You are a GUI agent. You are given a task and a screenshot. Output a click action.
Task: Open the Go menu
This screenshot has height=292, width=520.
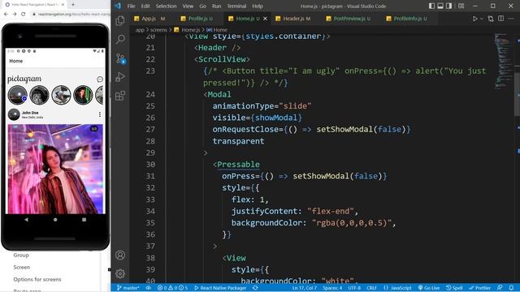tap(202, 6)
